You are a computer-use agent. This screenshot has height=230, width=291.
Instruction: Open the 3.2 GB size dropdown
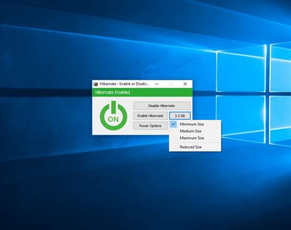click(x=180, y=116)
